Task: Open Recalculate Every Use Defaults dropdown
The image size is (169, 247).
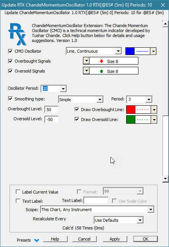Action: point(140,220)
